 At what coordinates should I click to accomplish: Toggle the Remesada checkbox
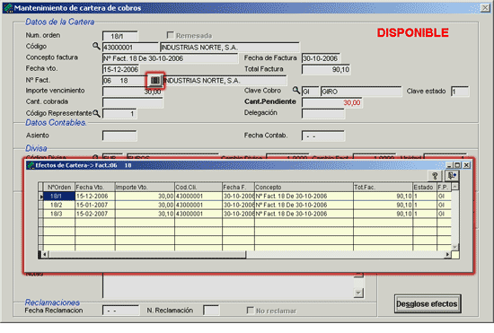pyautogui.click(x=170, y=35)
